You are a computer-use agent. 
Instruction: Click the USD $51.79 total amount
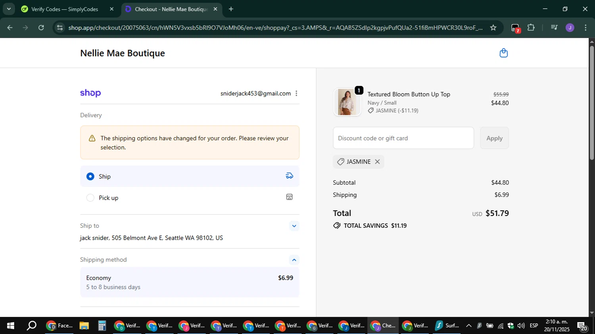click(490, 213)
